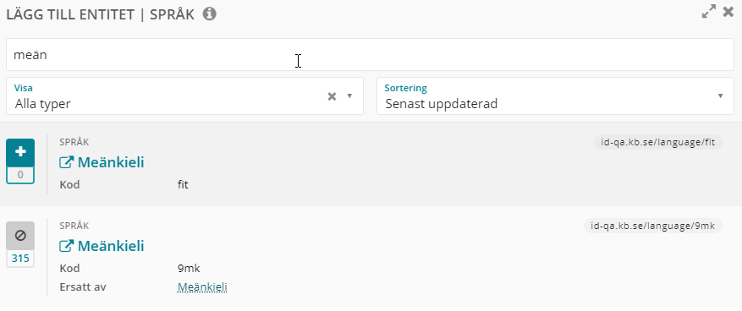Open the first Meänkieli title link

coord(111,162)
